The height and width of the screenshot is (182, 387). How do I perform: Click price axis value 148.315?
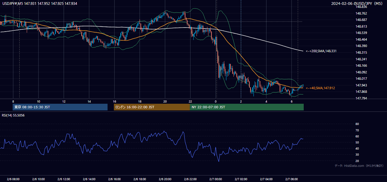click(x=361, y=52)
